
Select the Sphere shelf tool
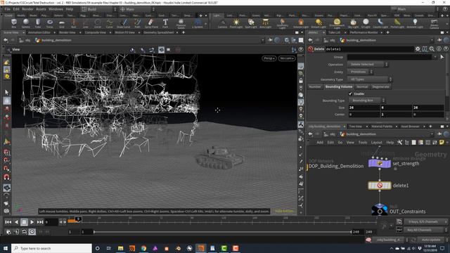click(x=26, y=23)
